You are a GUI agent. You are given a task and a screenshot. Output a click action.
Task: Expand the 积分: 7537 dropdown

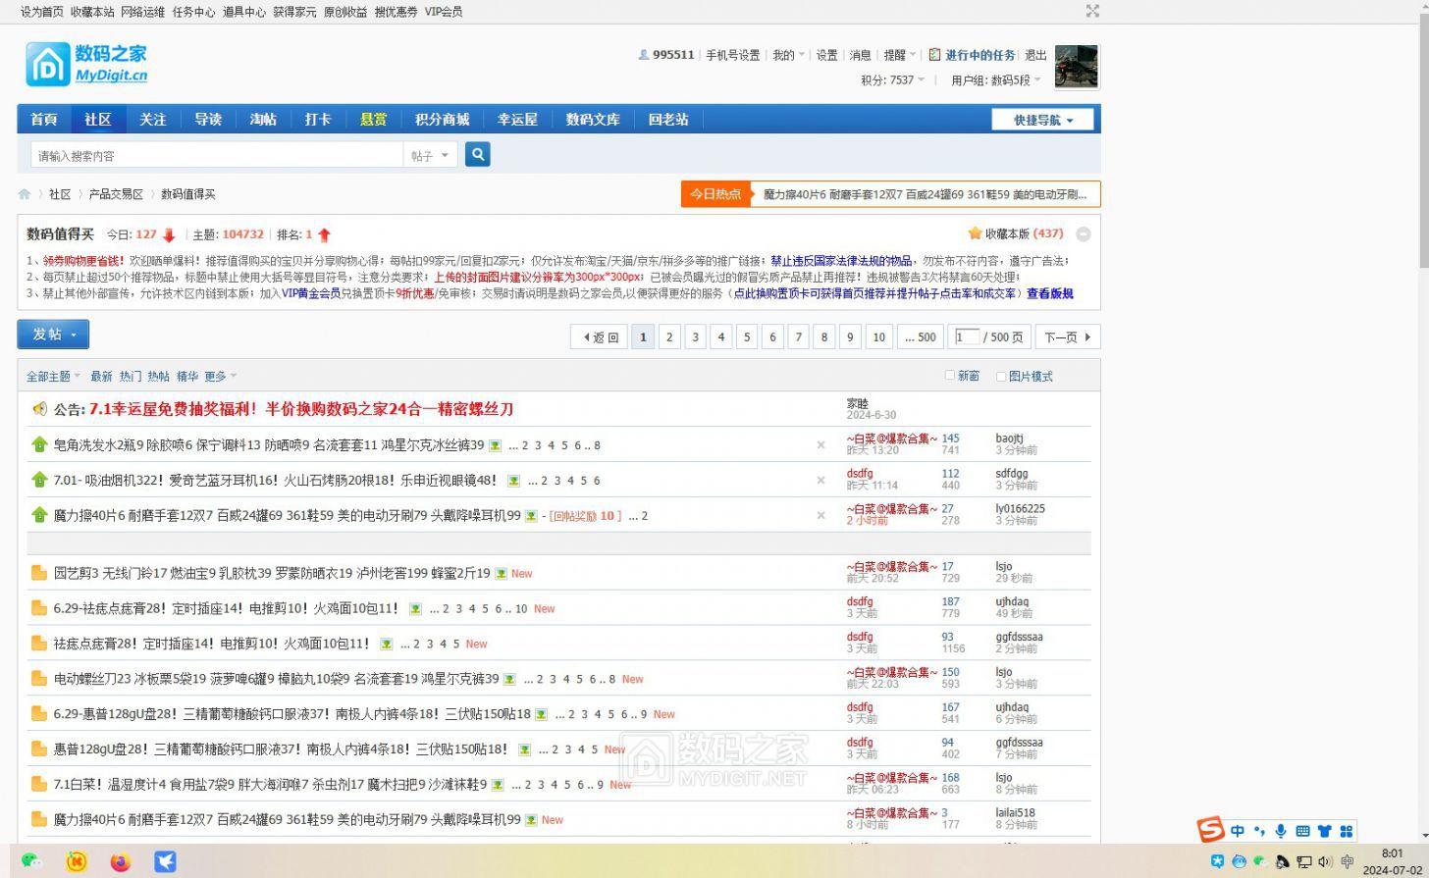pyautogui.click(x=893, y=80)
